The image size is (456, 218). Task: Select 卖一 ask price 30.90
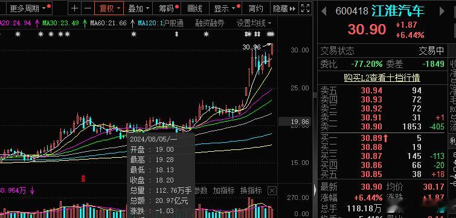[x=371, y=126]
